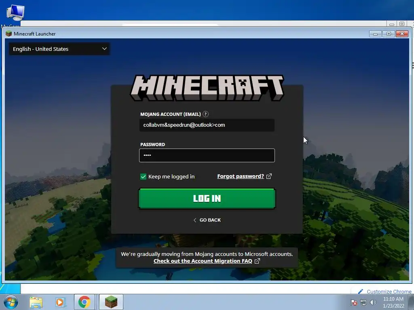414x310 pixels.
Task: Click the volume speaker tray icon
Action: pyautogui.click(x=373, y=302)
